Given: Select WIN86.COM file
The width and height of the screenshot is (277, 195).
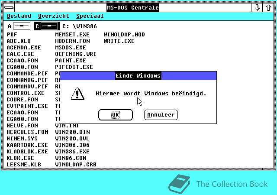Looking at the screenshot, I should pyautogui.click(x=71, y=158).
